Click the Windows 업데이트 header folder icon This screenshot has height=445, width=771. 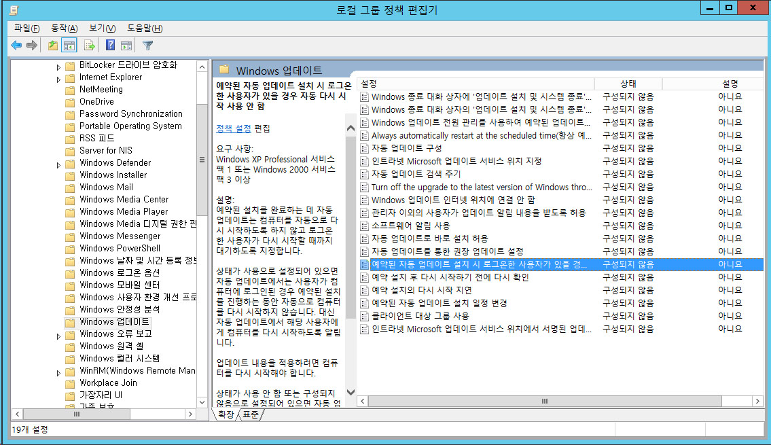pyautogui.click(x=224, y=70)
